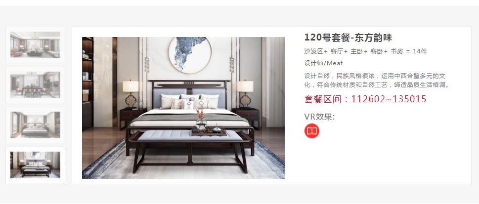Click the right bedside table lamp
Screen dimensions: 479x204
click(245, 93)
